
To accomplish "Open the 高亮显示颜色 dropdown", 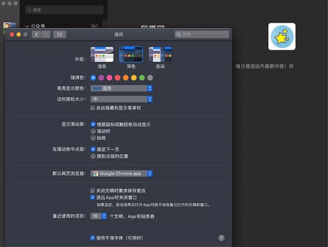I will click(x=122, y=88).
